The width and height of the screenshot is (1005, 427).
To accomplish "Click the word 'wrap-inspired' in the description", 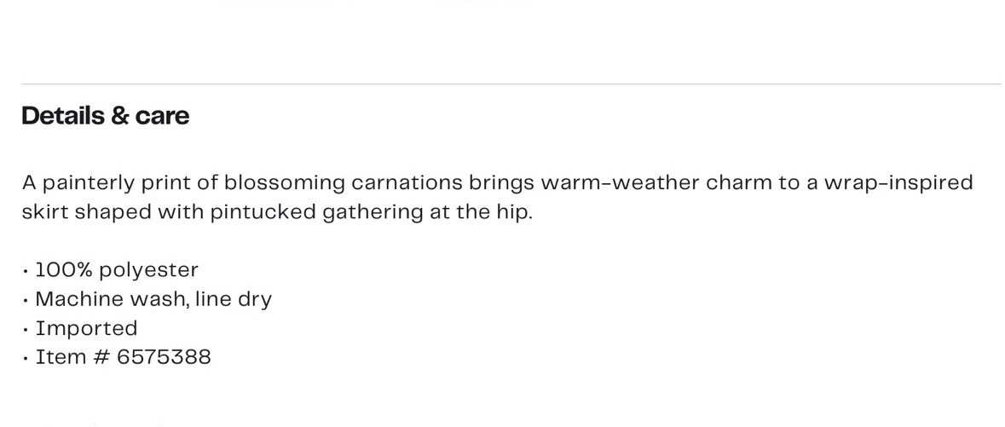I will (x=898, y=184).
